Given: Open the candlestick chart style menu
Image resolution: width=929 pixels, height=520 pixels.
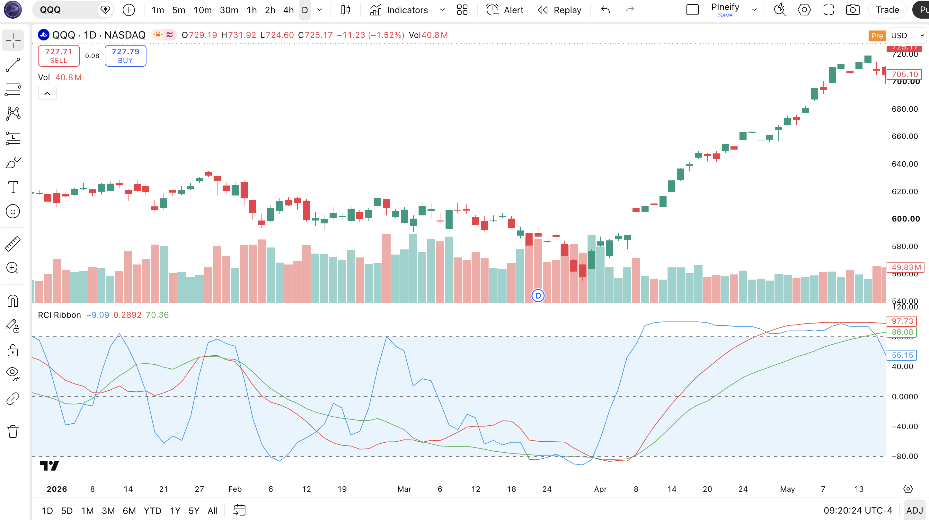Looking at the screenshot, I should click(x=346, y=10).
